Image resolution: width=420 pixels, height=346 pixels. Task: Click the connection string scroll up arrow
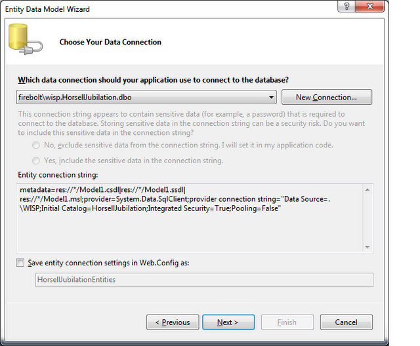click(x=367, y=190)
